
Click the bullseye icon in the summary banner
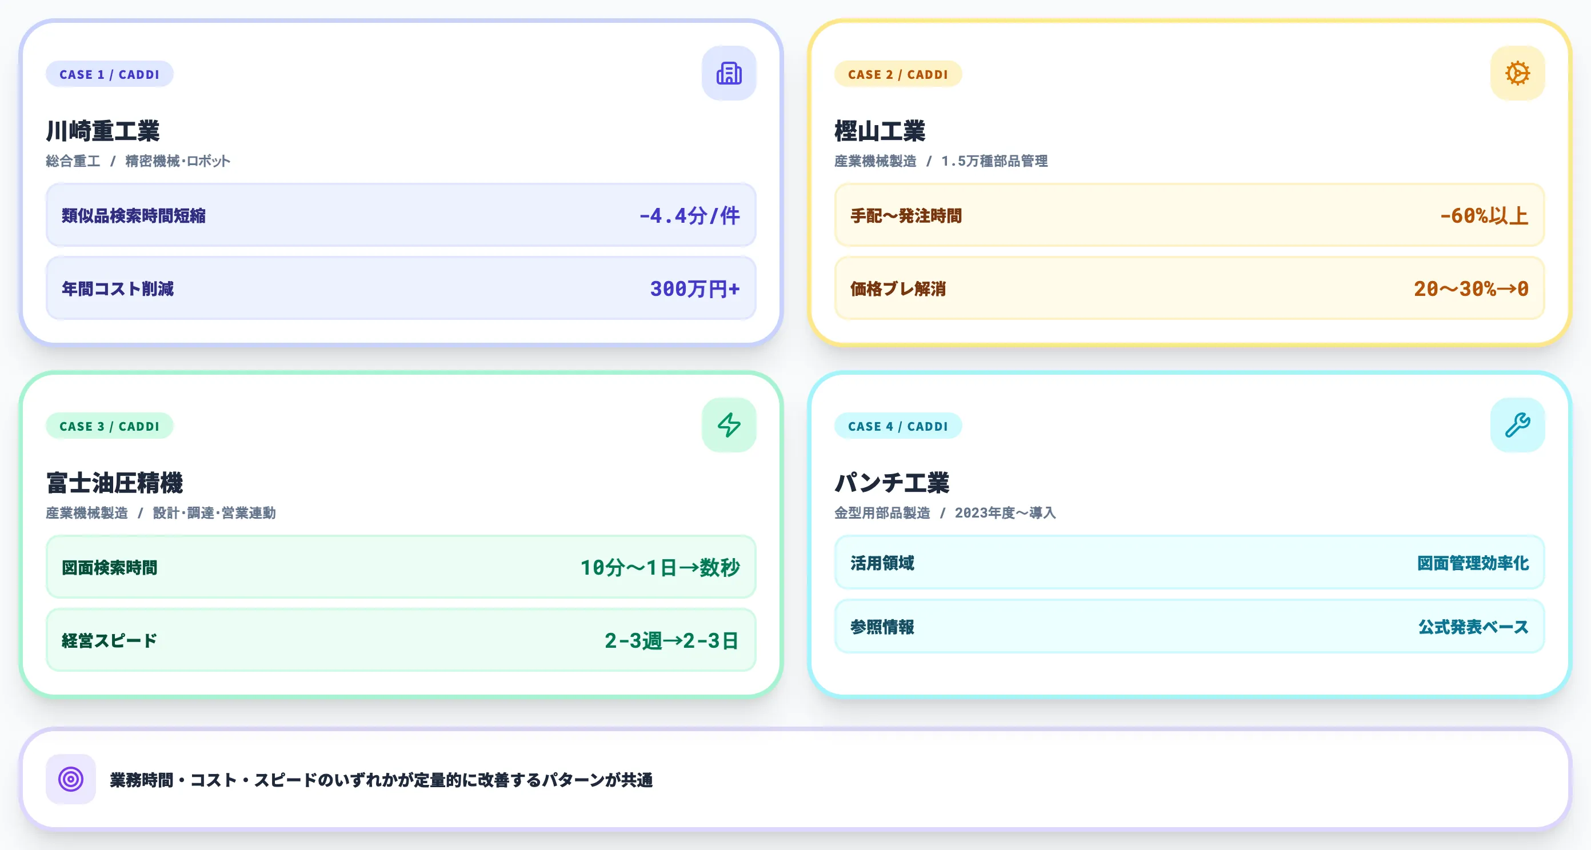click(x=70, y=780)
